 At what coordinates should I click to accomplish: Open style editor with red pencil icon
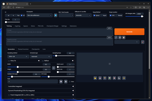pyautogui.click(x=143, y=42)
